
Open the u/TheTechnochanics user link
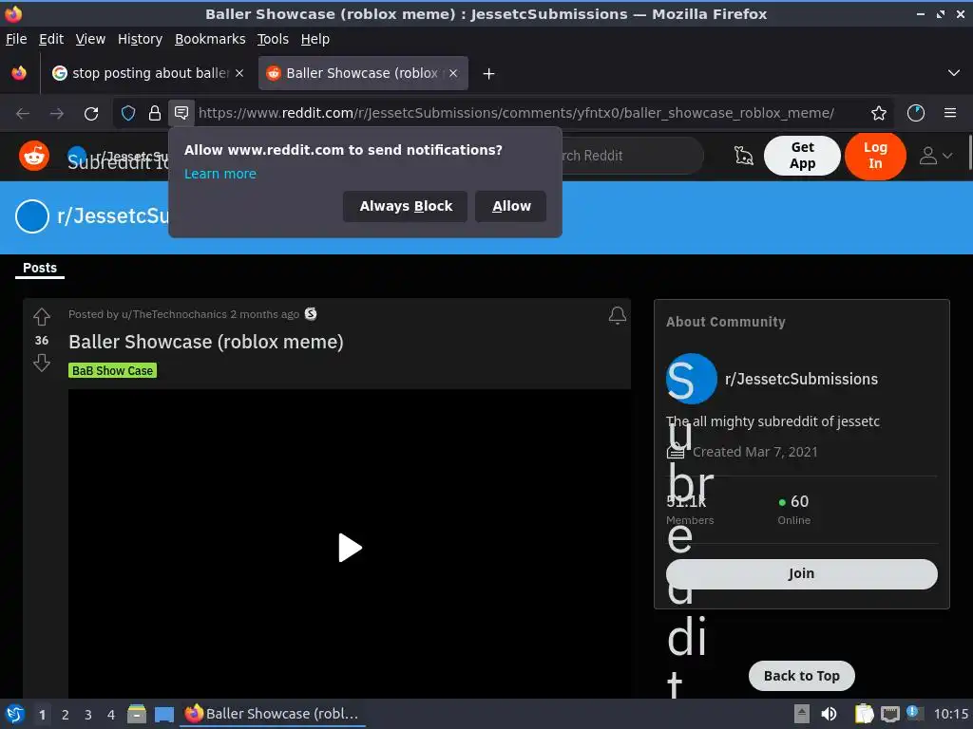pyautogui.click(x=174, y=314)
